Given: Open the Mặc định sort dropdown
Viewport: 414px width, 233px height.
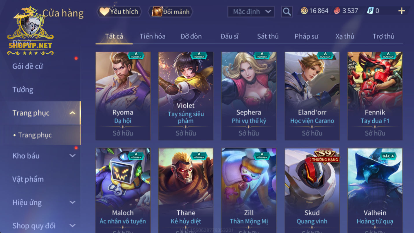Looking at the screenshot, I should (251, 12).
